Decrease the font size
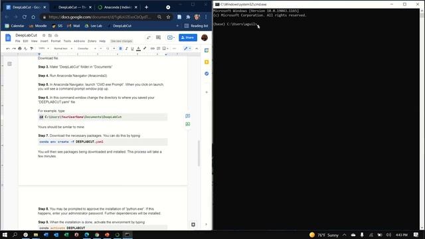 (x=101, y=48)
